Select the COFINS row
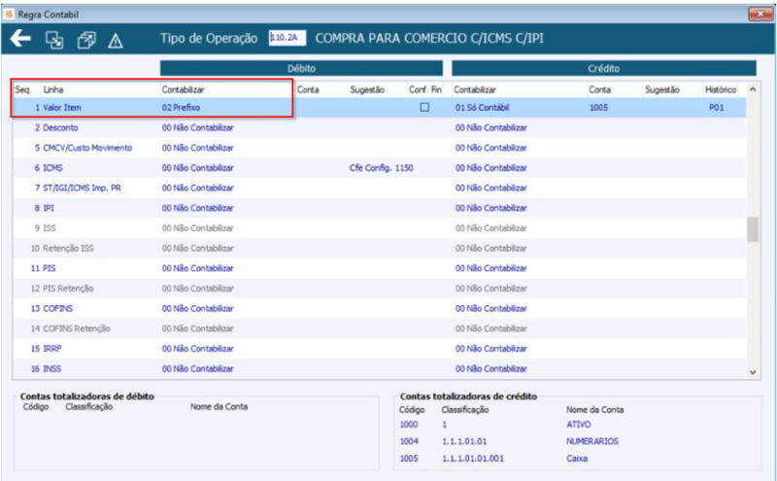Image resolution: width=777 pixels, height=481 pixels. click(380, 308)
